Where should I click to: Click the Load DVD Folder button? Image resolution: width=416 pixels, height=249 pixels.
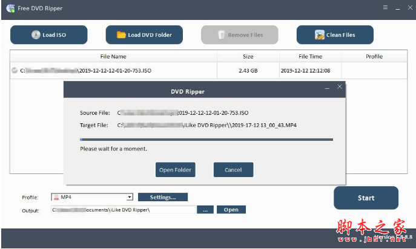pos(144,34)
